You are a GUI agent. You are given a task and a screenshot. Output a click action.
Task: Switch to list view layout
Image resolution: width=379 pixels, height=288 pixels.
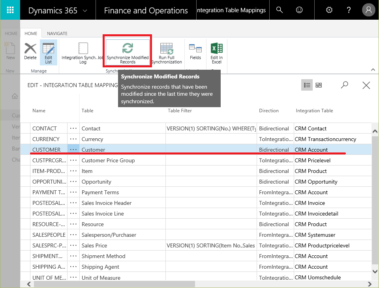(x=307, y=85)
